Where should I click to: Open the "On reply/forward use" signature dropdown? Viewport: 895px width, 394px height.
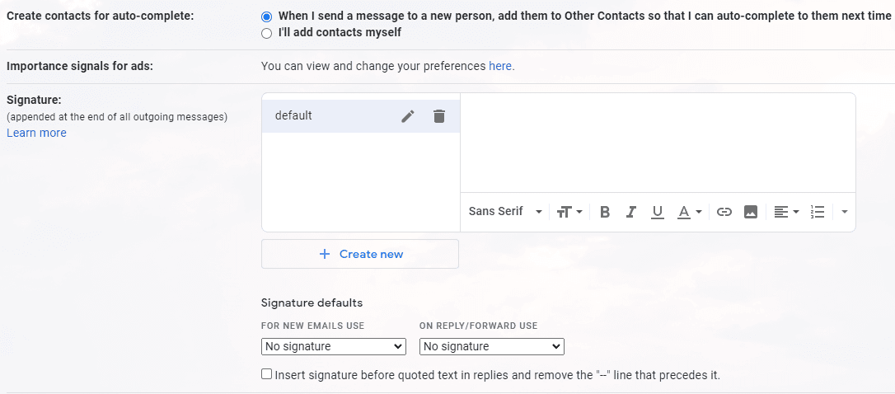(491, 347)
